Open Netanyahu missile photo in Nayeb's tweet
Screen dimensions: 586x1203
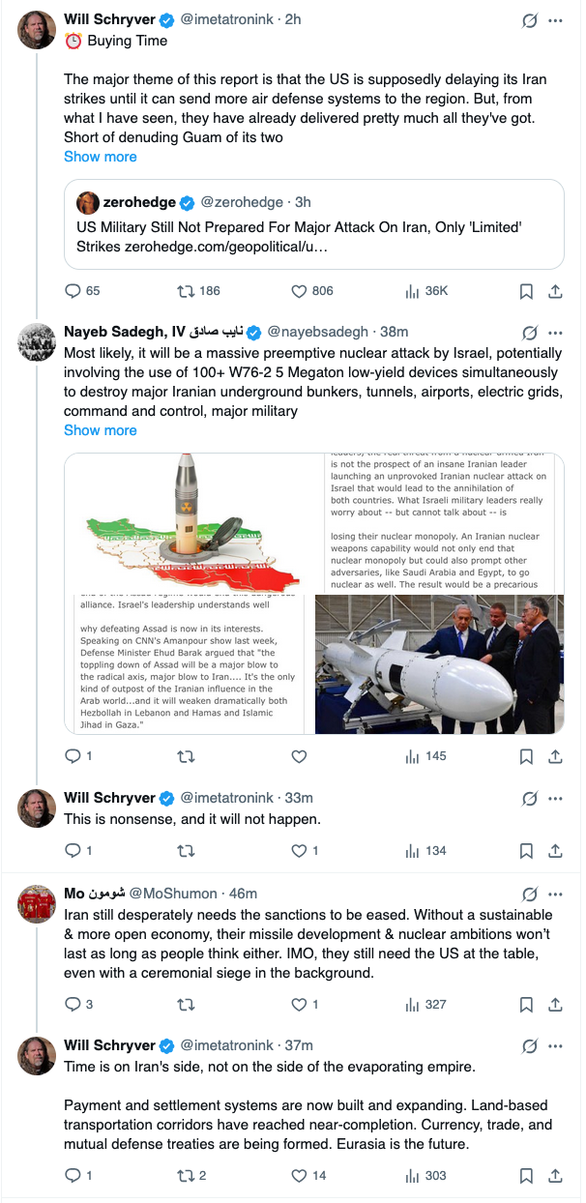coord(439,664)
